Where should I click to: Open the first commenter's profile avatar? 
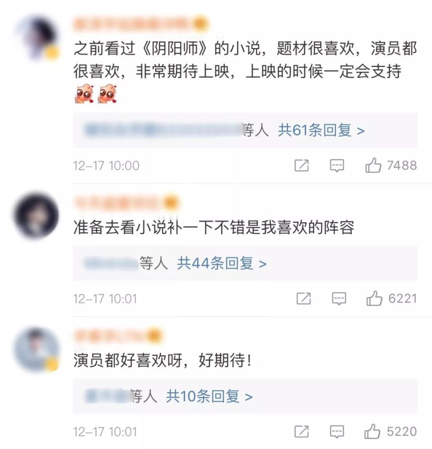point(37,37)
